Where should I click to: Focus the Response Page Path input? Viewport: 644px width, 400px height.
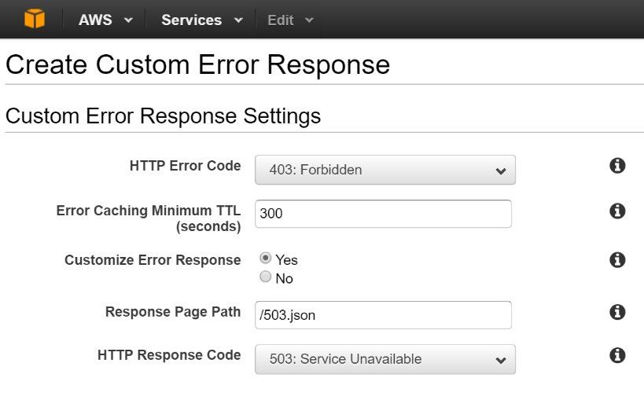pos(383,315)
